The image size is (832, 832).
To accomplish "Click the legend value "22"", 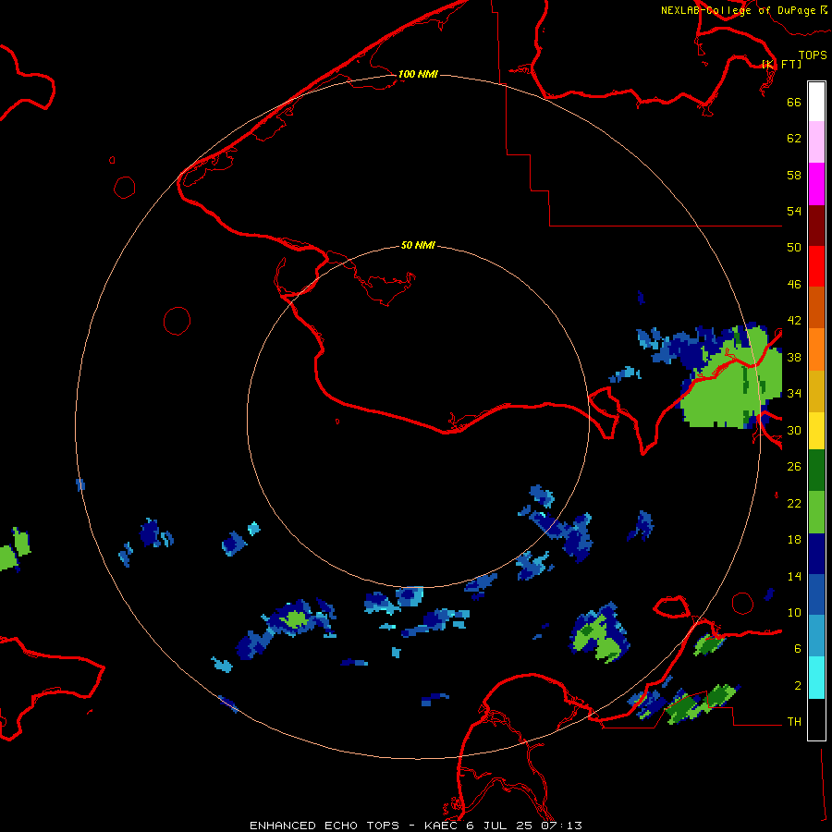I will [x=794, y=504].
